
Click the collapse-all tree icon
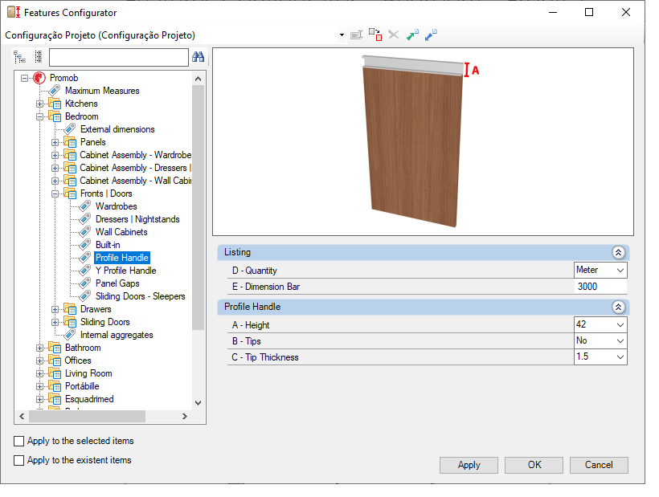click(x=39, y=57)
